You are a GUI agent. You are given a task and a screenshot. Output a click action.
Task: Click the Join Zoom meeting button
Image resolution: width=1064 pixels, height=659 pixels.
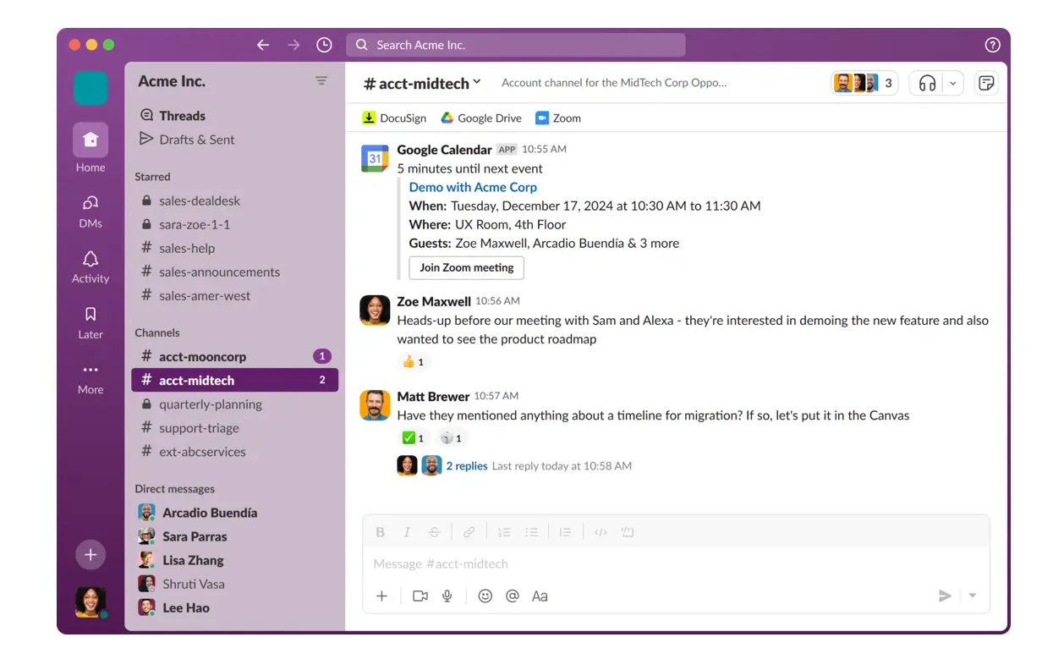pyautogui.click(x=466, y=267)
